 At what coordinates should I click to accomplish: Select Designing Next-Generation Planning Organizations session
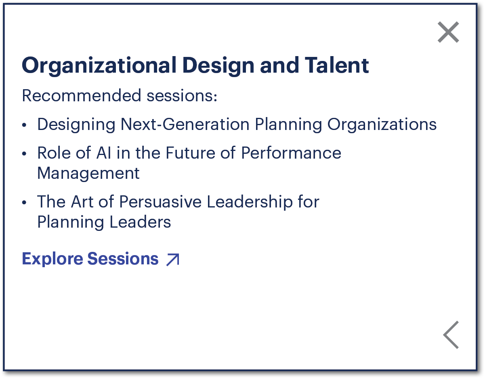(x=237, y=124)
